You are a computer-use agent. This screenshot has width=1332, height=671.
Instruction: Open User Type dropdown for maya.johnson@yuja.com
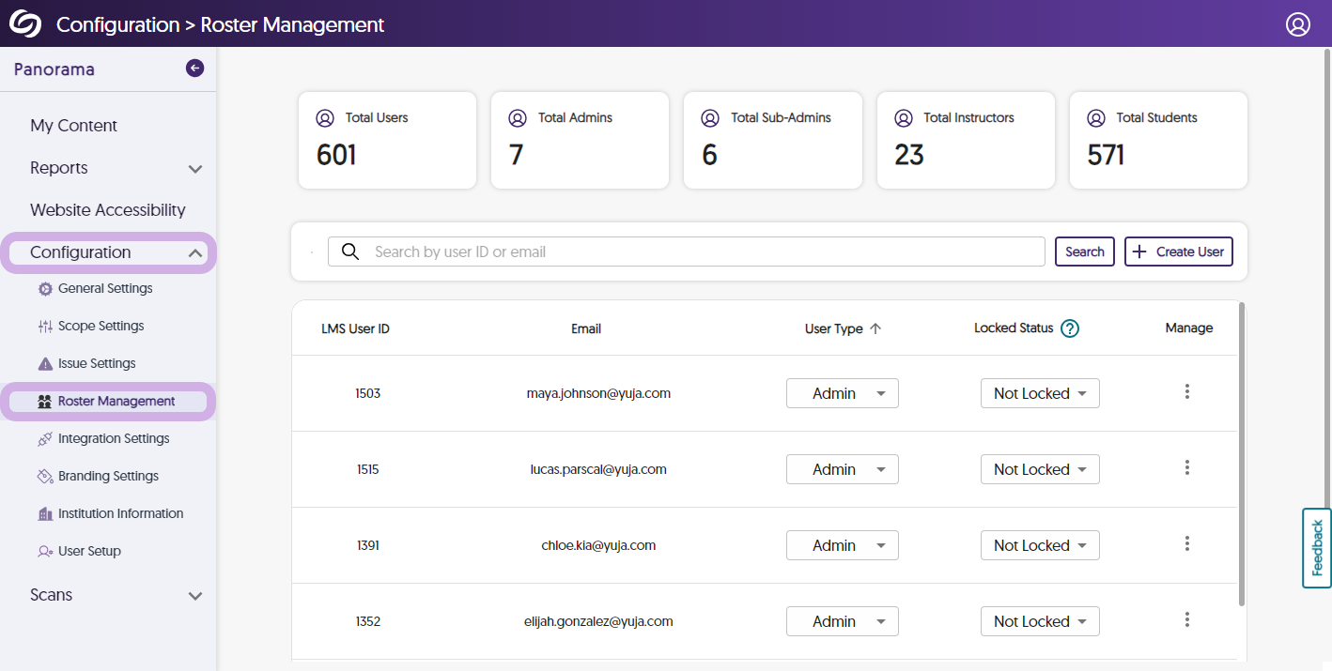click(x=842, y=393)
